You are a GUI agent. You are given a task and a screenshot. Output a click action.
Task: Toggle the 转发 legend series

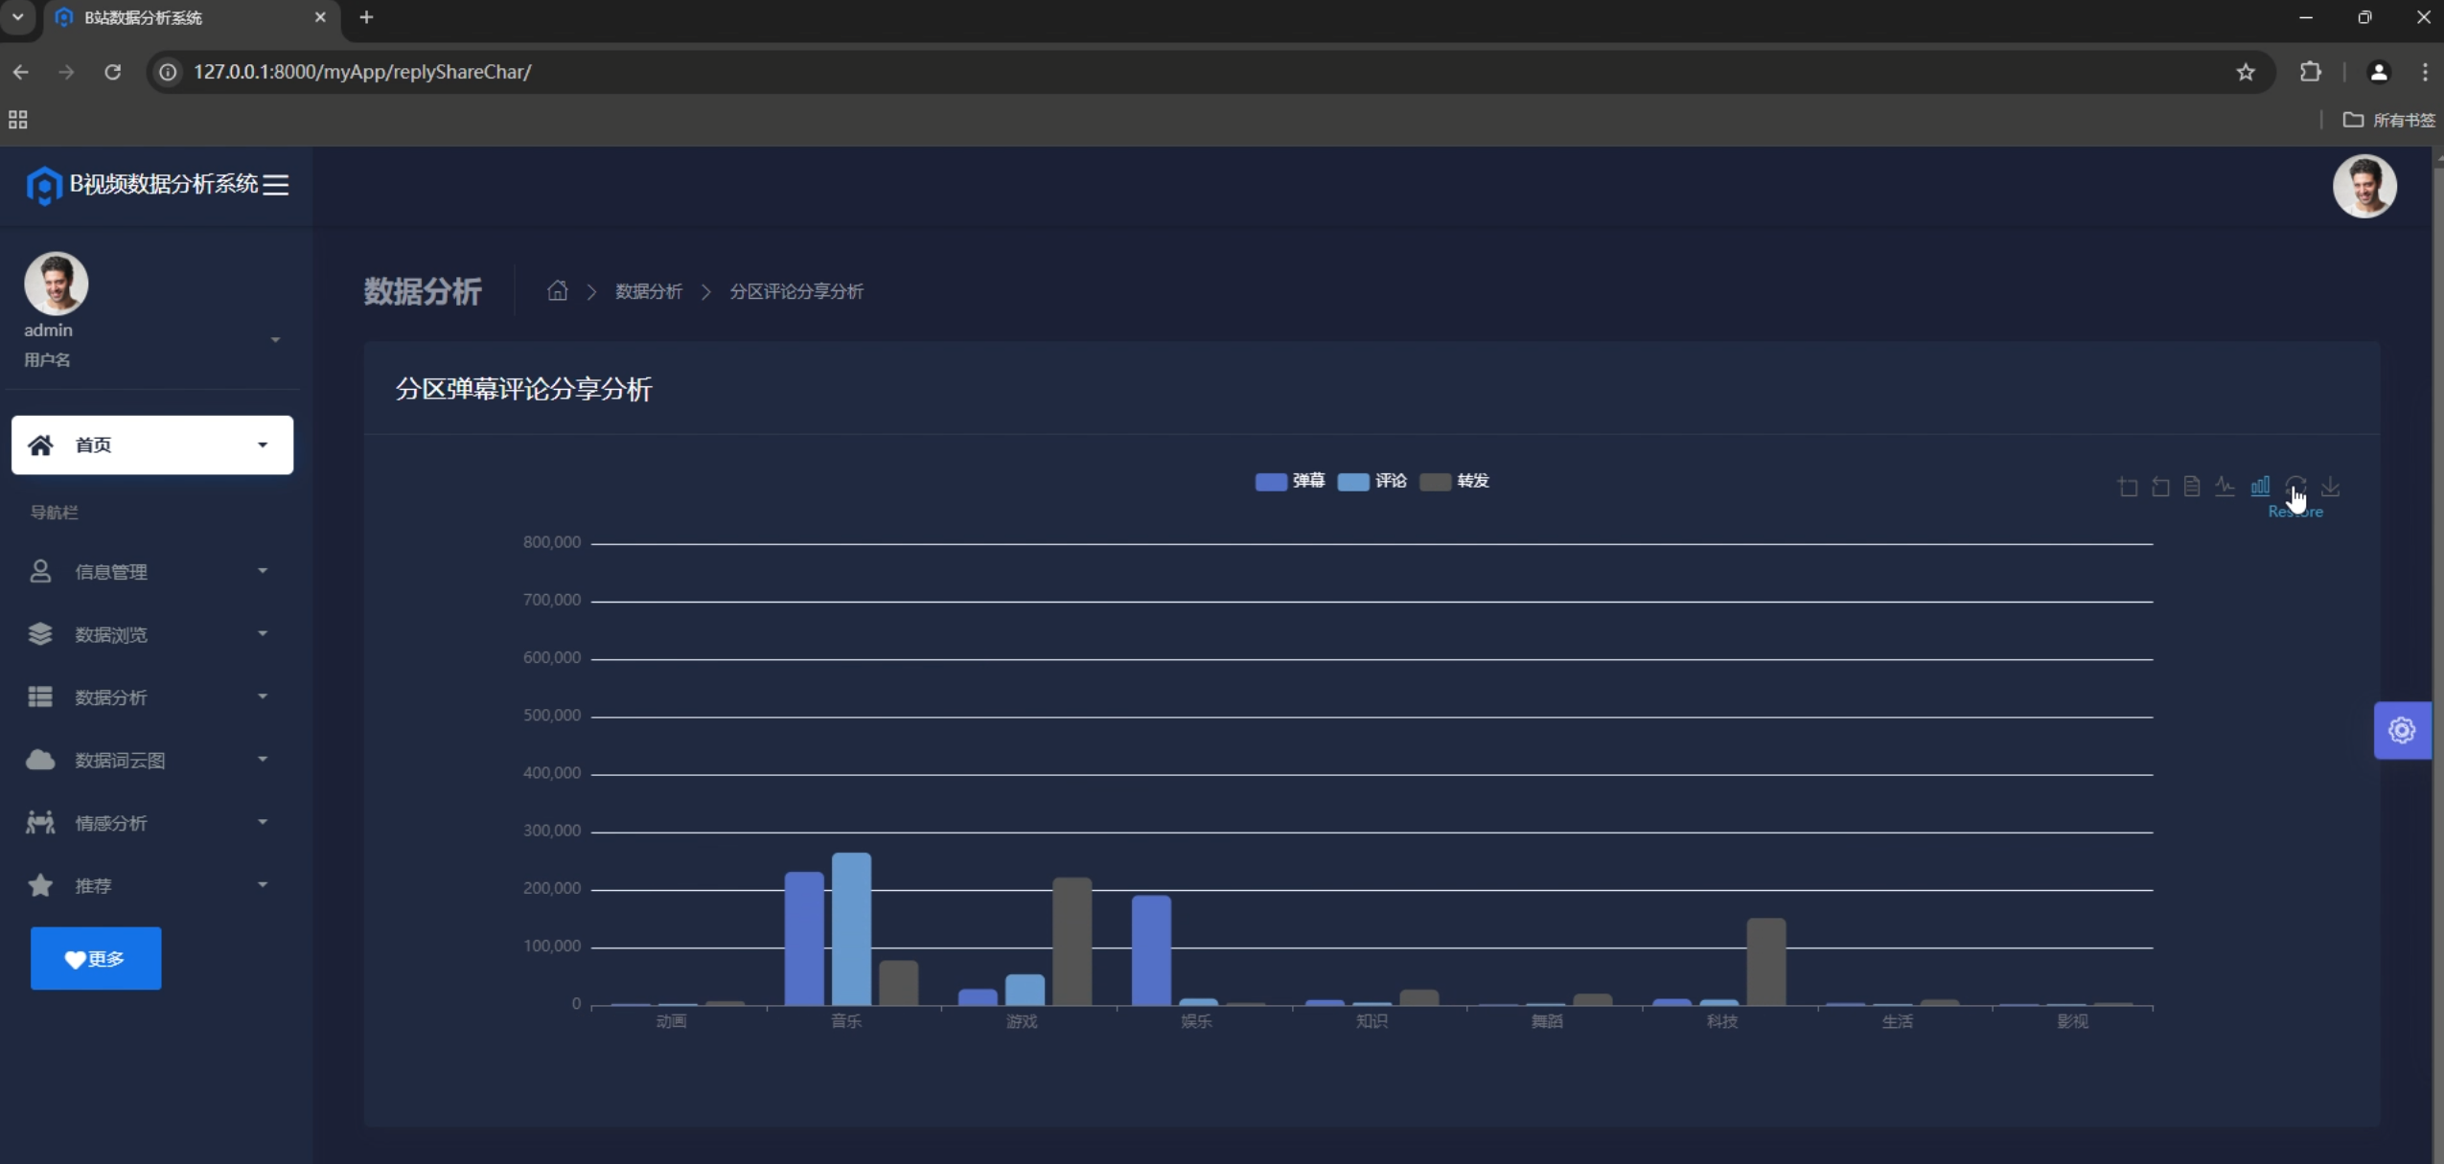pyautogui.click(x=1454, y=481)
